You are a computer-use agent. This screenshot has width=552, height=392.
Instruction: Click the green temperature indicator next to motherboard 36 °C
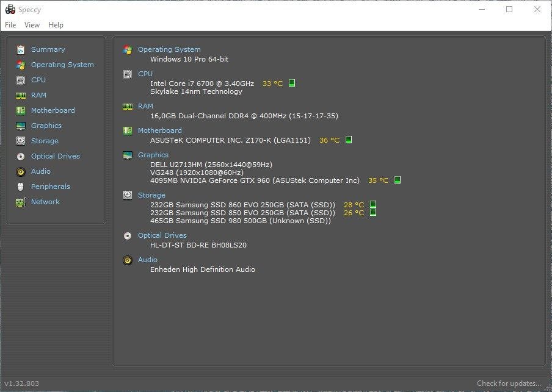coord(349,140)
